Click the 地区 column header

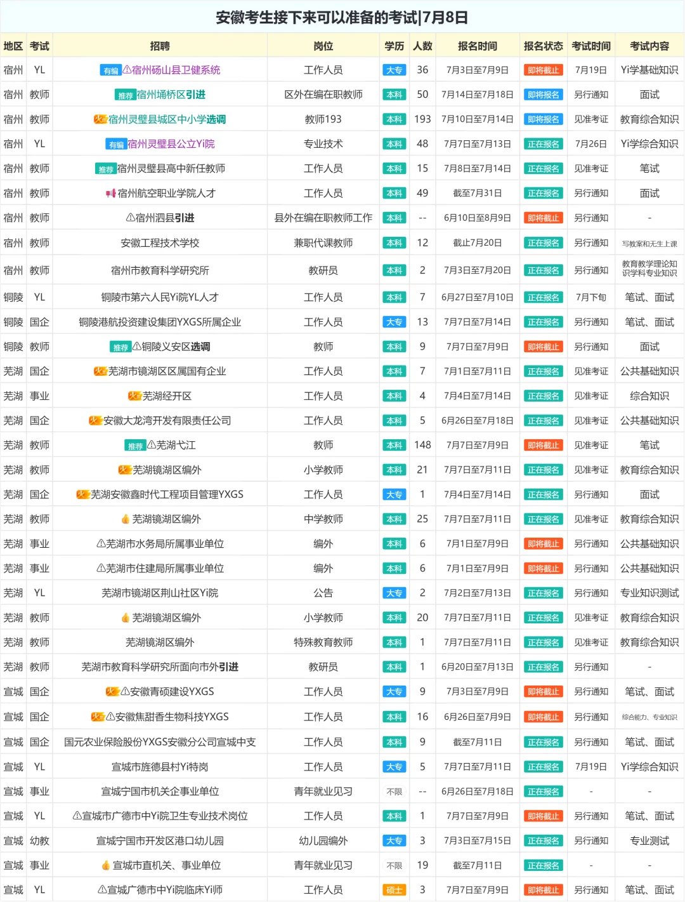tap(13, 46)
